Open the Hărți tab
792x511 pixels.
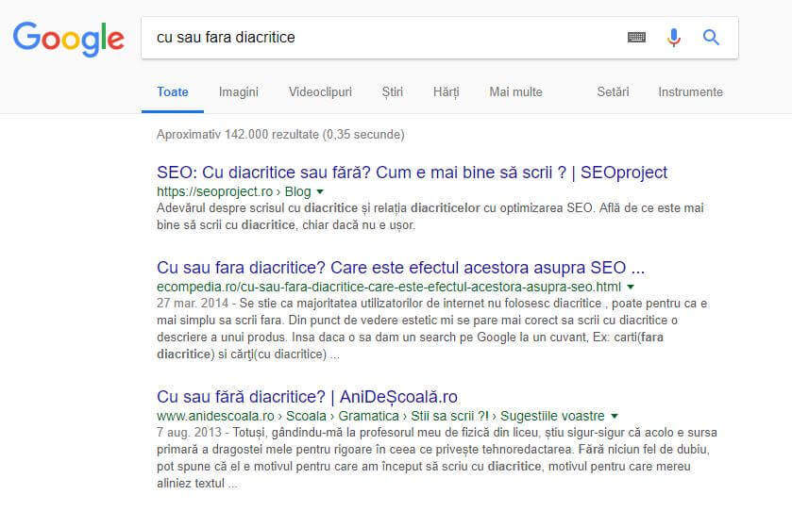[446, 91]
